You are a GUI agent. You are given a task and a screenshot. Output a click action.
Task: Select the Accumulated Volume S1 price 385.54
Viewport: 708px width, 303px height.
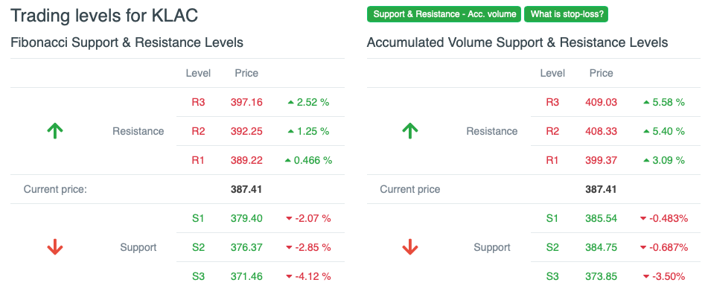pos(601,218)
